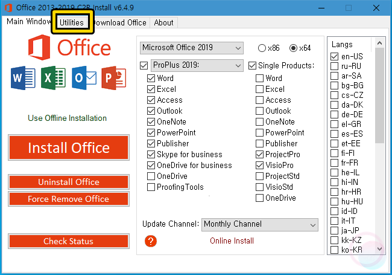The height and width of the screenshot is (275, 392).
Task: Check the fr-FR language
Action: tap(335, 163)
